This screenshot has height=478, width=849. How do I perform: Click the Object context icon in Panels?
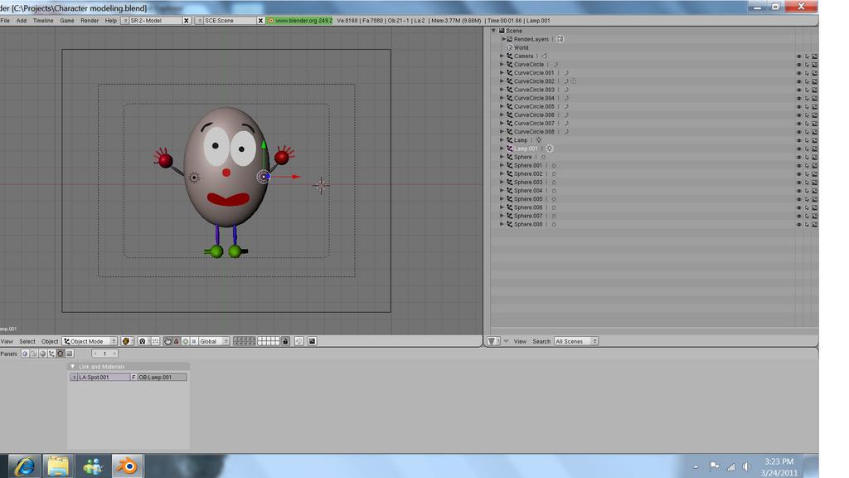click(51, 354)
